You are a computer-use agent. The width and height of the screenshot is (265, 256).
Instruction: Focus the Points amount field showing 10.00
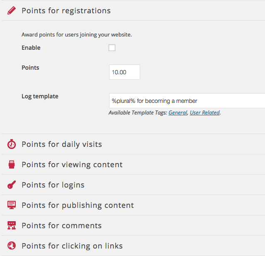click(124, 72)
